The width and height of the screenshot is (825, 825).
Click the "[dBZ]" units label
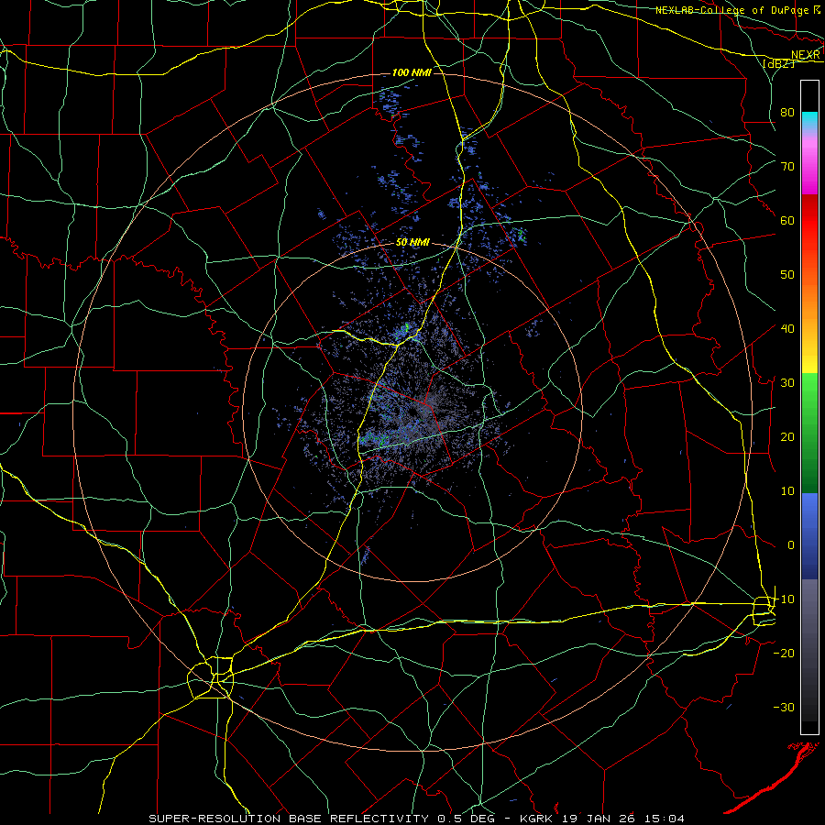(x=778, y=63)
